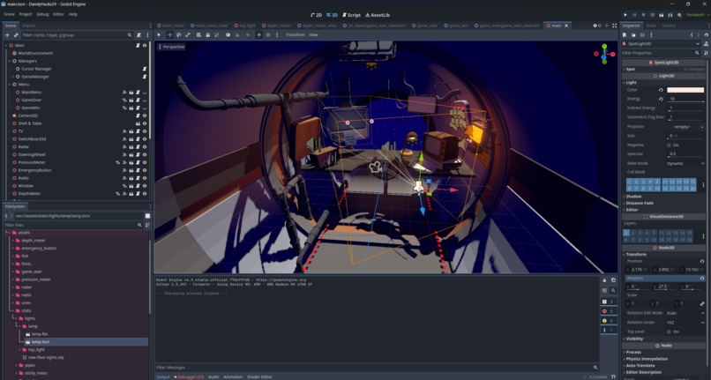Open script icon on Radar node
The width and height of the screenshot is (711, 380).
tap(138, 147)
